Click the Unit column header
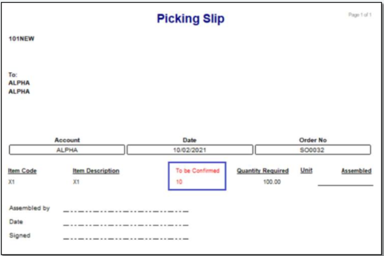Viewport: 384px width, 256px height. click(x=306, y=170)
